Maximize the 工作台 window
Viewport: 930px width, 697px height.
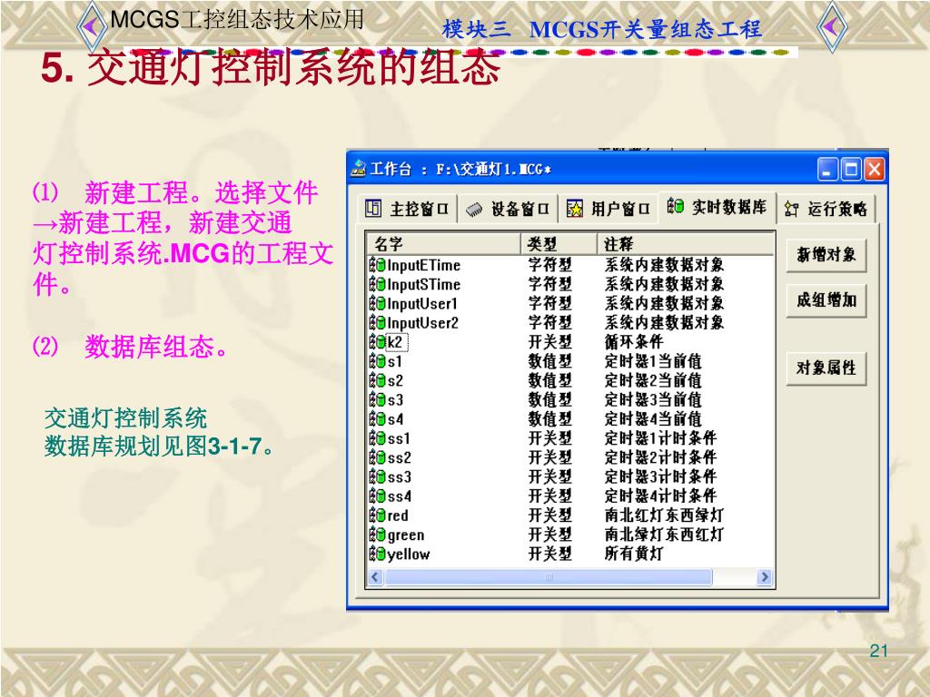pyautogui.click(x=851, y=170)
